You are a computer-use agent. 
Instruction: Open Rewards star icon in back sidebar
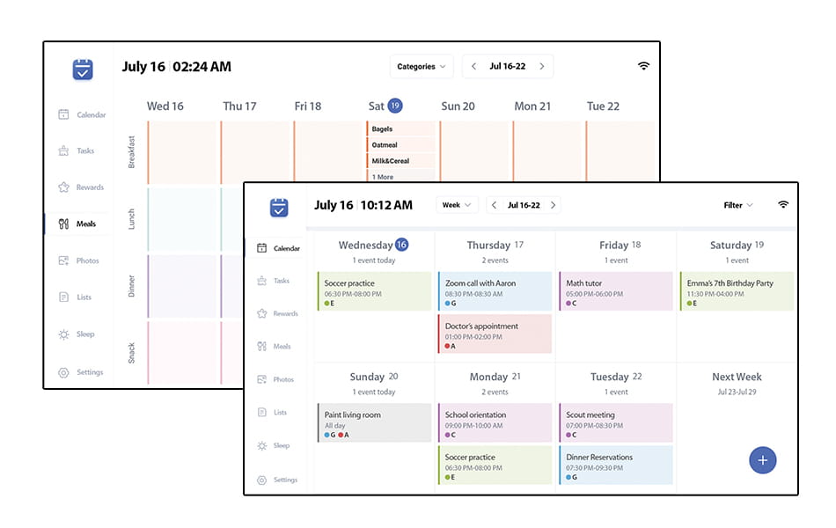pyautogui.click(x=64, y=187)
